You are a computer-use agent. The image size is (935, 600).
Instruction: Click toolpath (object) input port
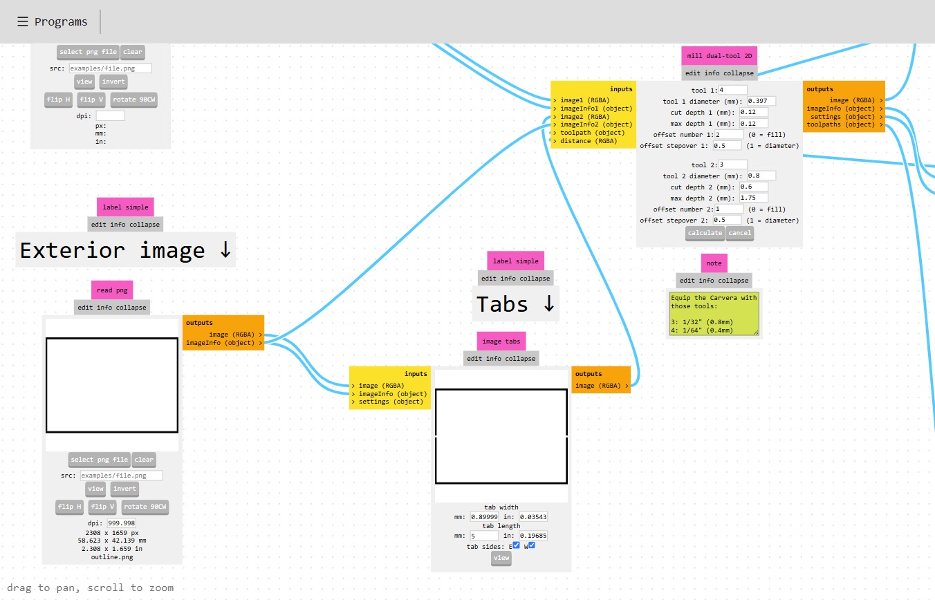coord(589,133)
